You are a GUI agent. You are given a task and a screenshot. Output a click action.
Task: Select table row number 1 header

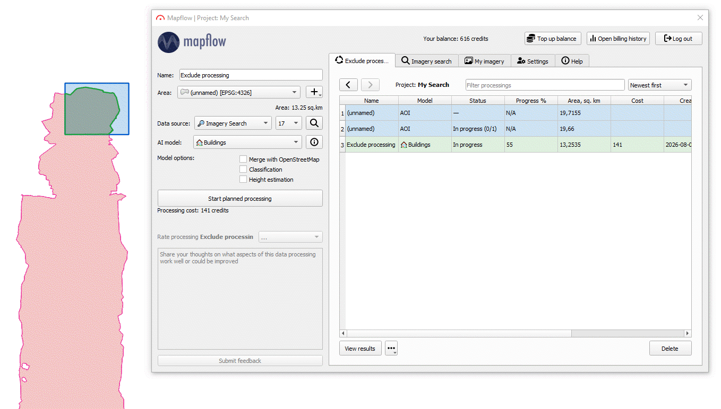[342, 113]
